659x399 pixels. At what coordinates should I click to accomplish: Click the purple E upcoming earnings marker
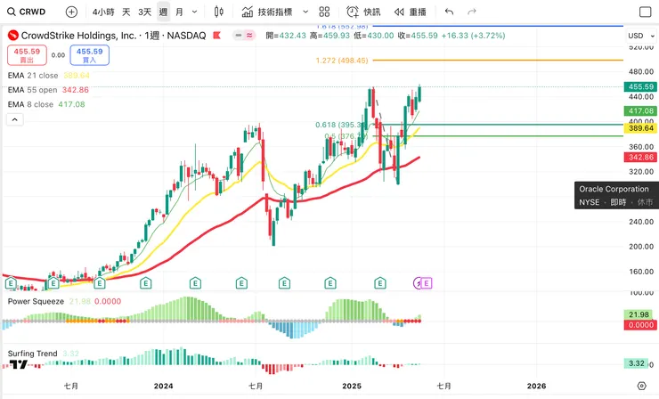click(427, 283)
